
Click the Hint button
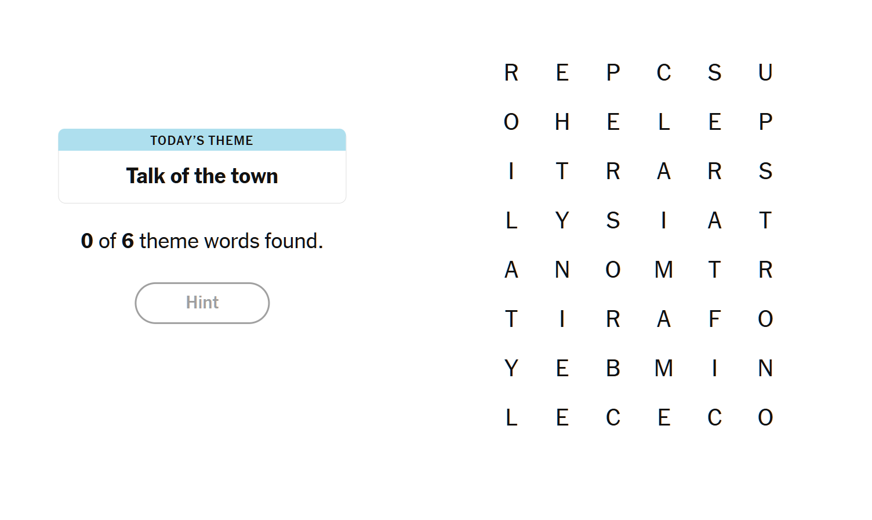(202, 303)
